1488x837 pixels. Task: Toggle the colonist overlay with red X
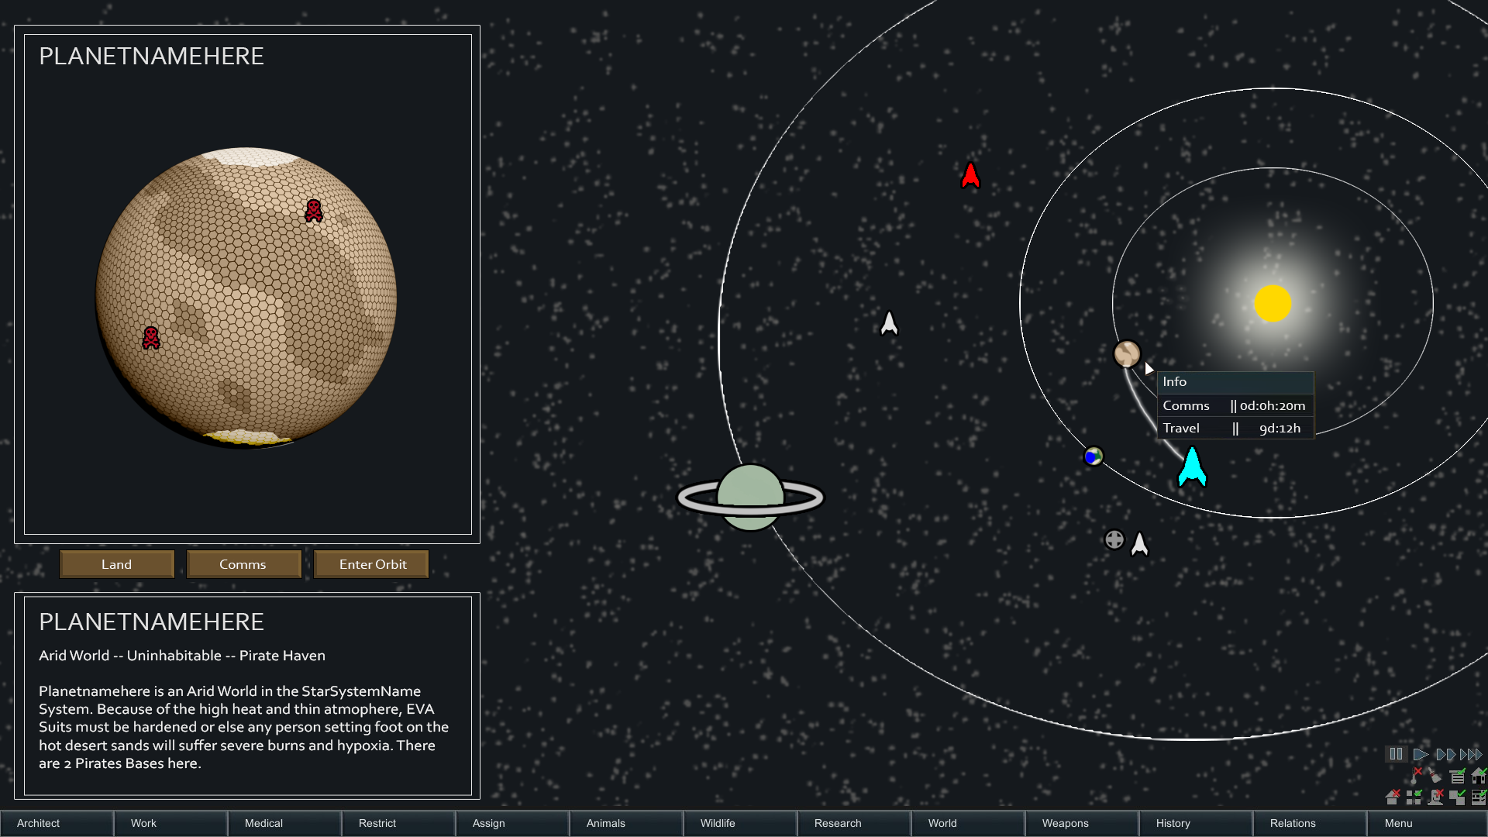click(x=1435, y=797)
